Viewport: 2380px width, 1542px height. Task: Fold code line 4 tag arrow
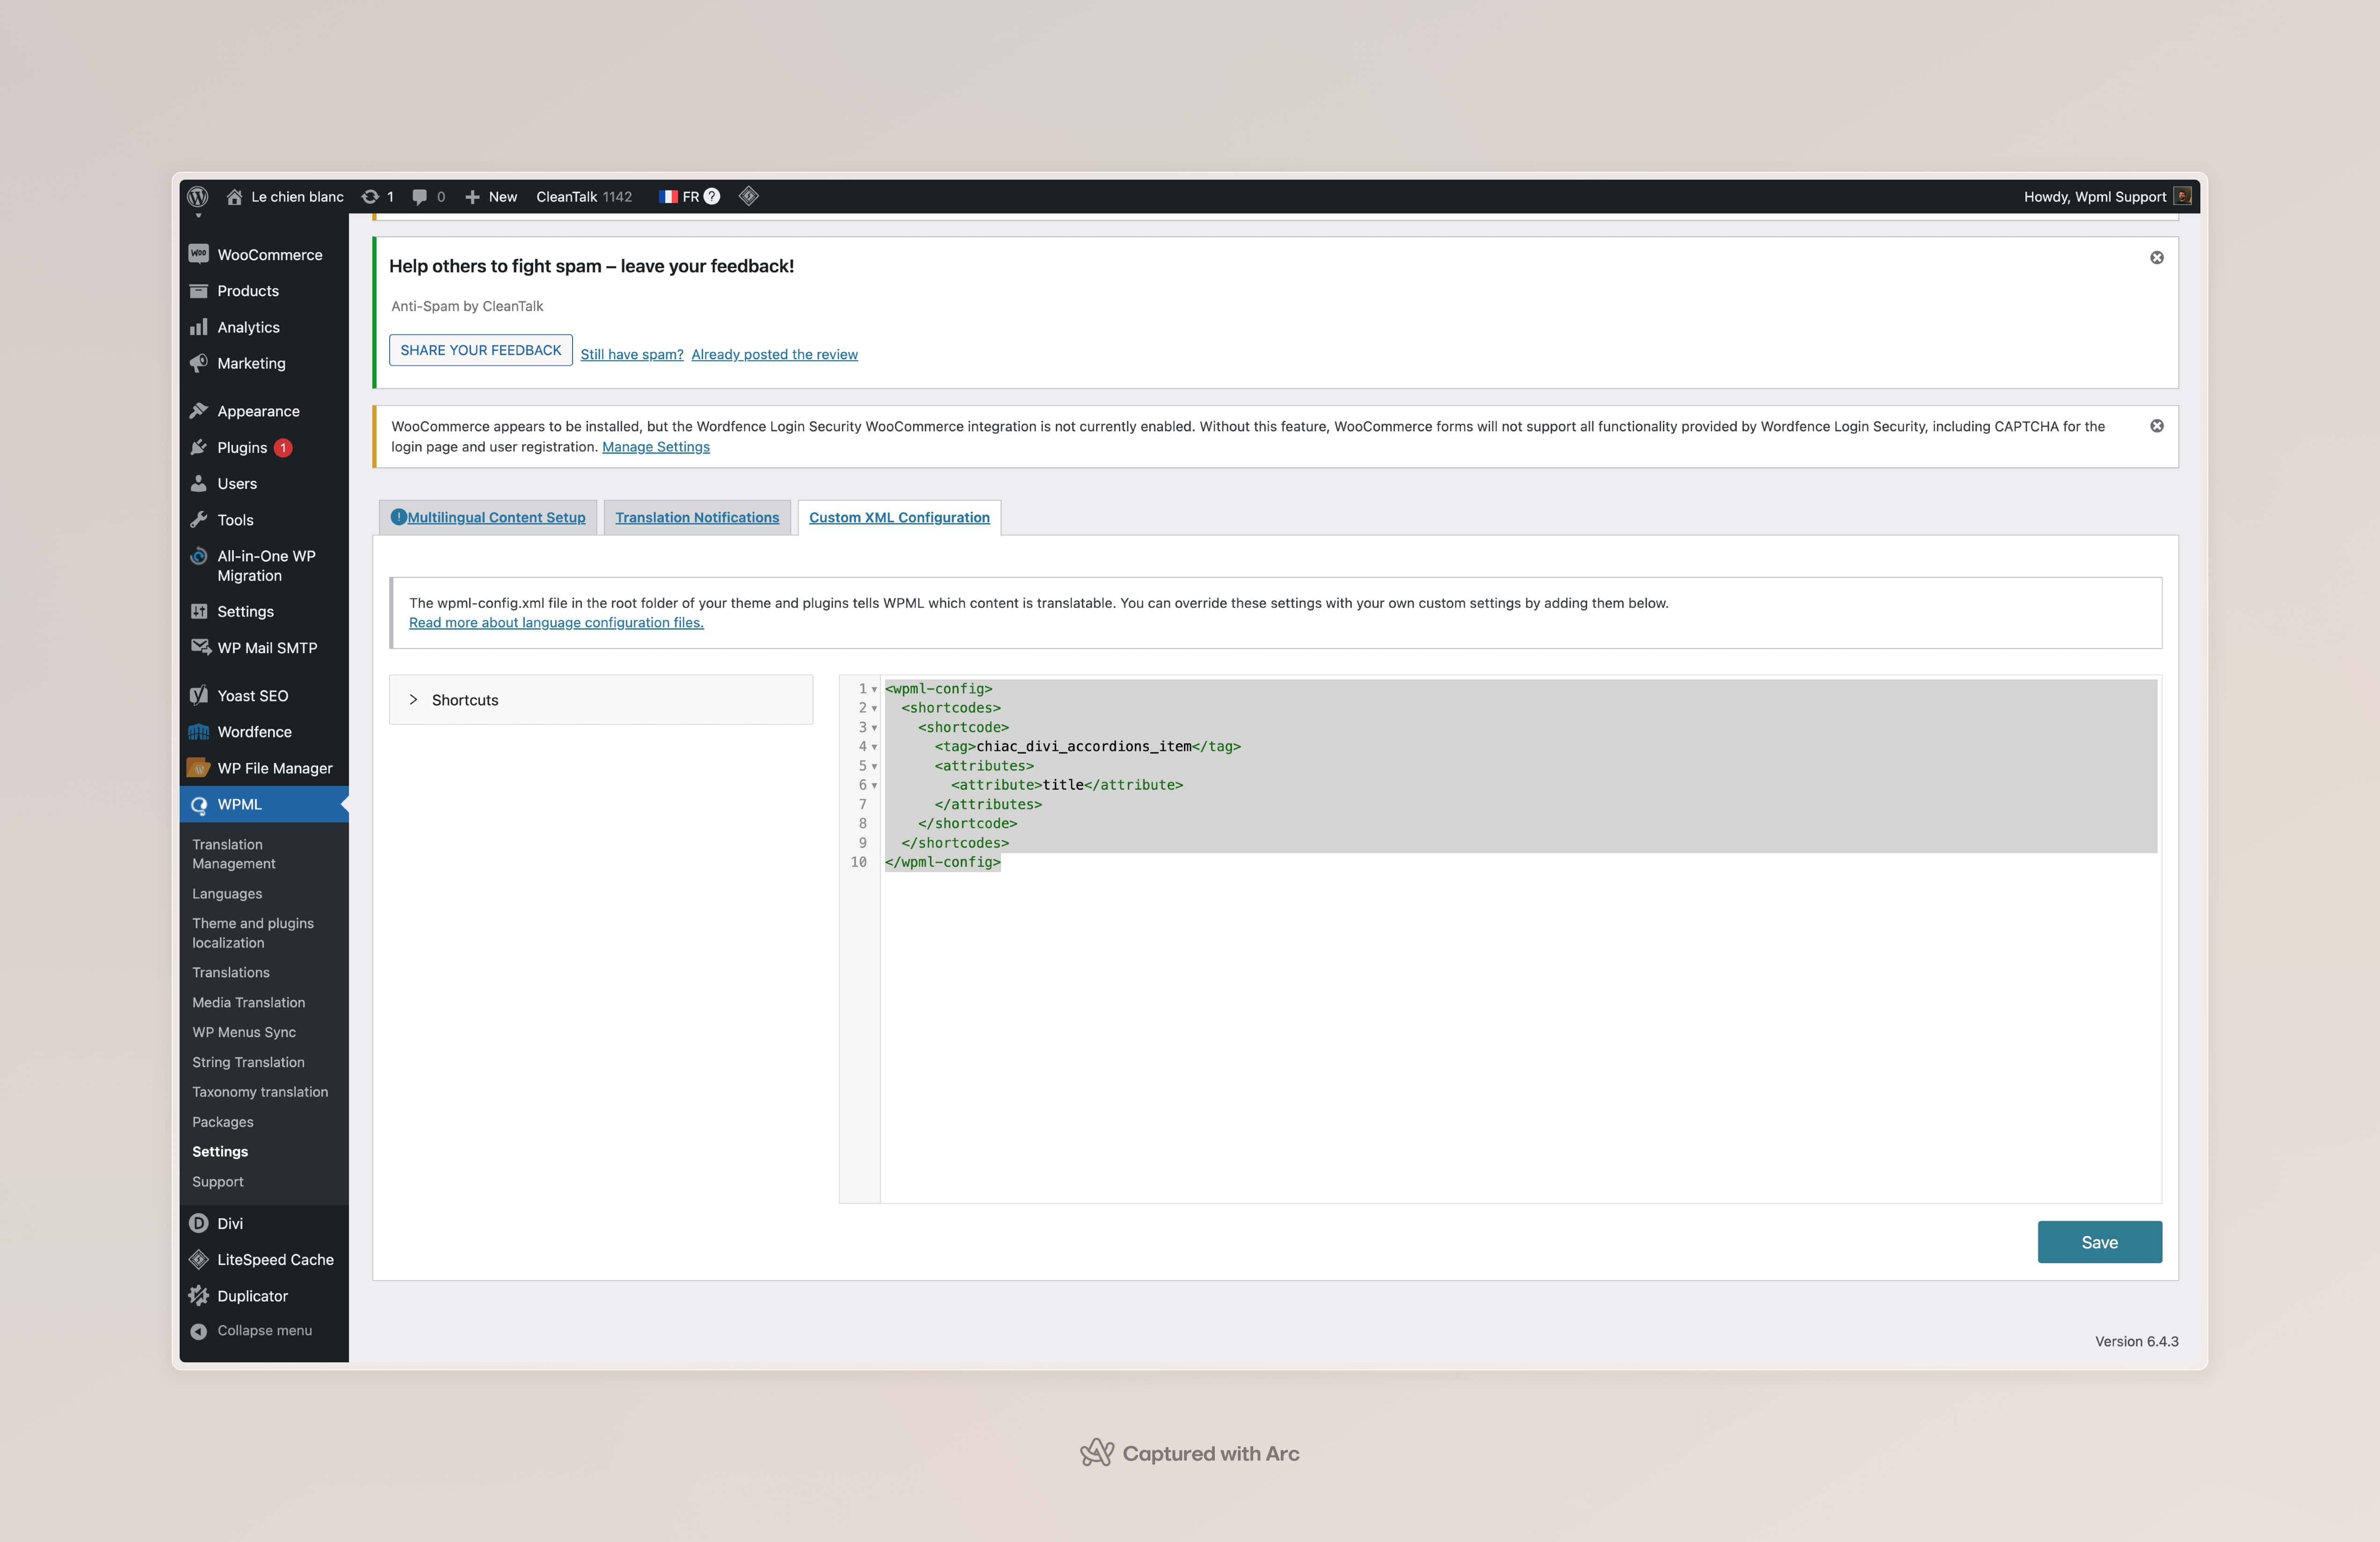point(874,747)
